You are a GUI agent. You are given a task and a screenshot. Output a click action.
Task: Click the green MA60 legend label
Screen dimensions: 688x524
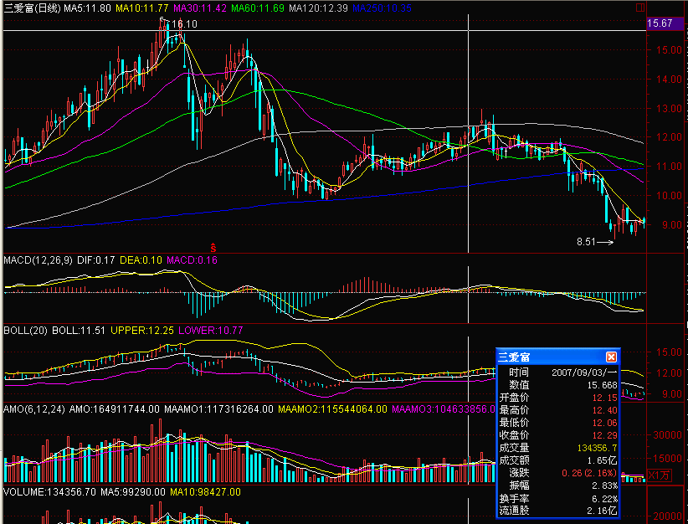click(x=258, y=8)
